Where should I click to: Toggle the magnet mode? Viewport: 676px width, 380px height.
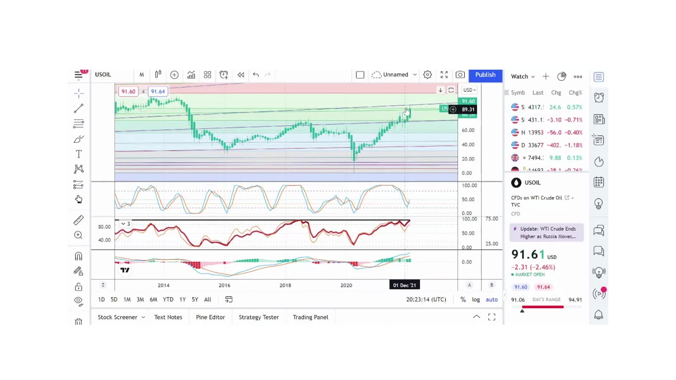[x=79, y=256]
